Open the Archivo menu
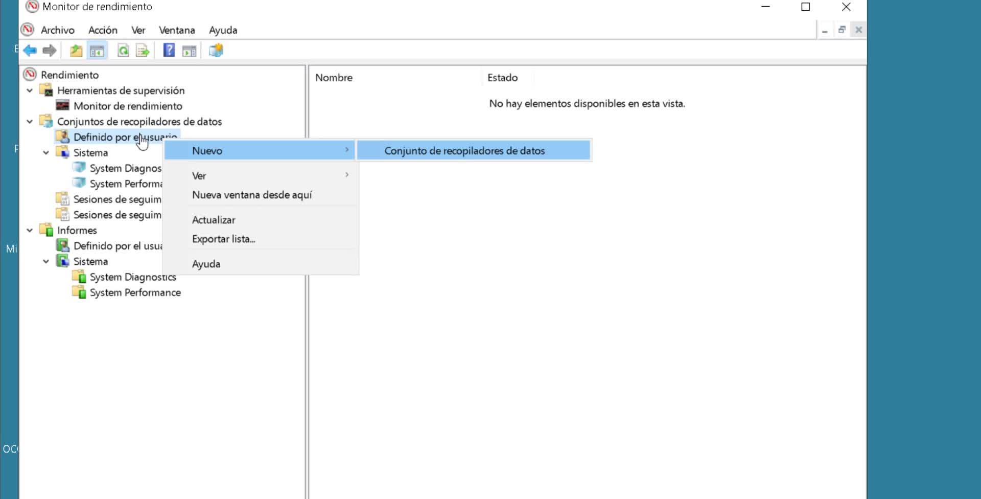 58,30
